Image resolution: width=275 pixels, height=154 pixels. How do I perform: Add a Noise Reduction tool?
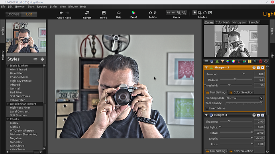[x=249, y=61]
